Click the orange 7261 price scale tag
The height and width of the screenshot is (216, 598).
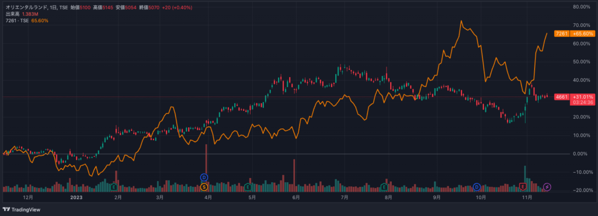[561, 33]
